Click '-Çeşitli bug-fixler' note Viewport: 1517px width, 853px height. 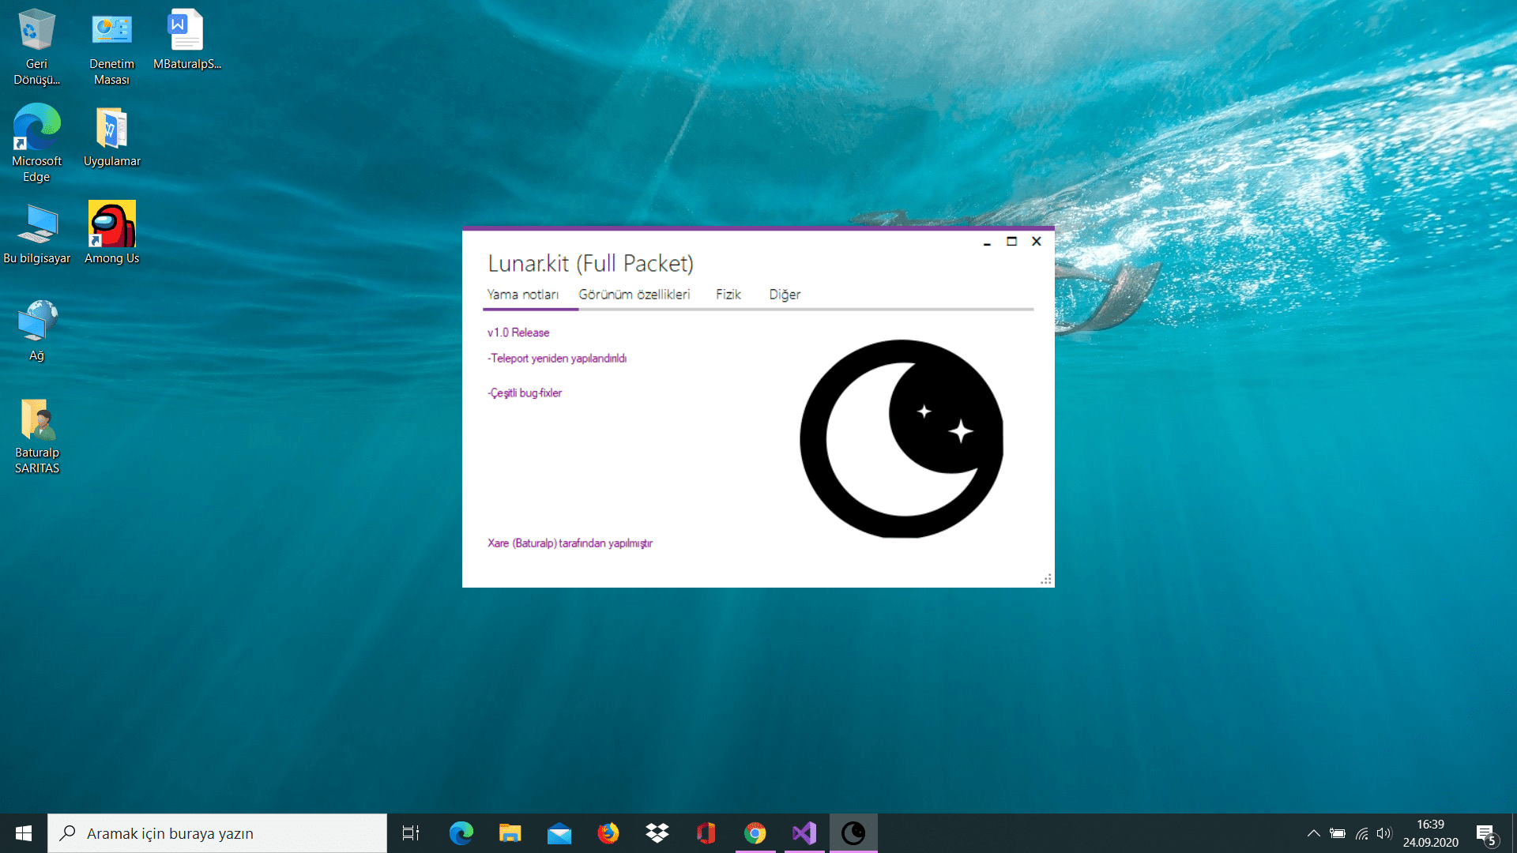click(x=525, y=393)
